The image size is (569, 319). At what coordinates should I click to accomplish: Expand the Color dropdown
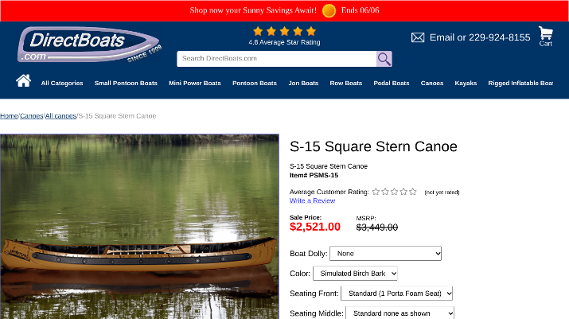pos(355,274)
